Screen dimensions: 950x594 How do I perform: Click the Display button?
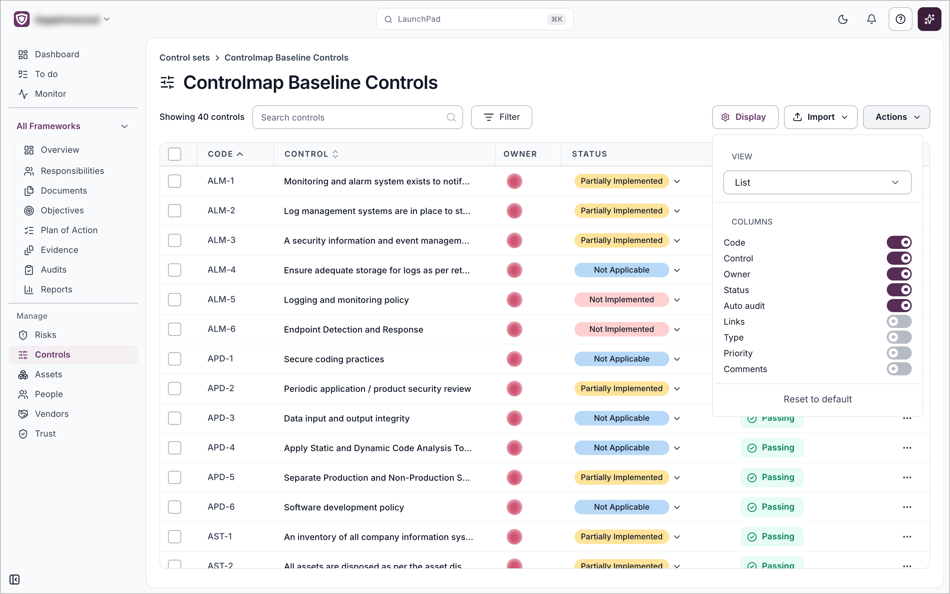point(745,117)
